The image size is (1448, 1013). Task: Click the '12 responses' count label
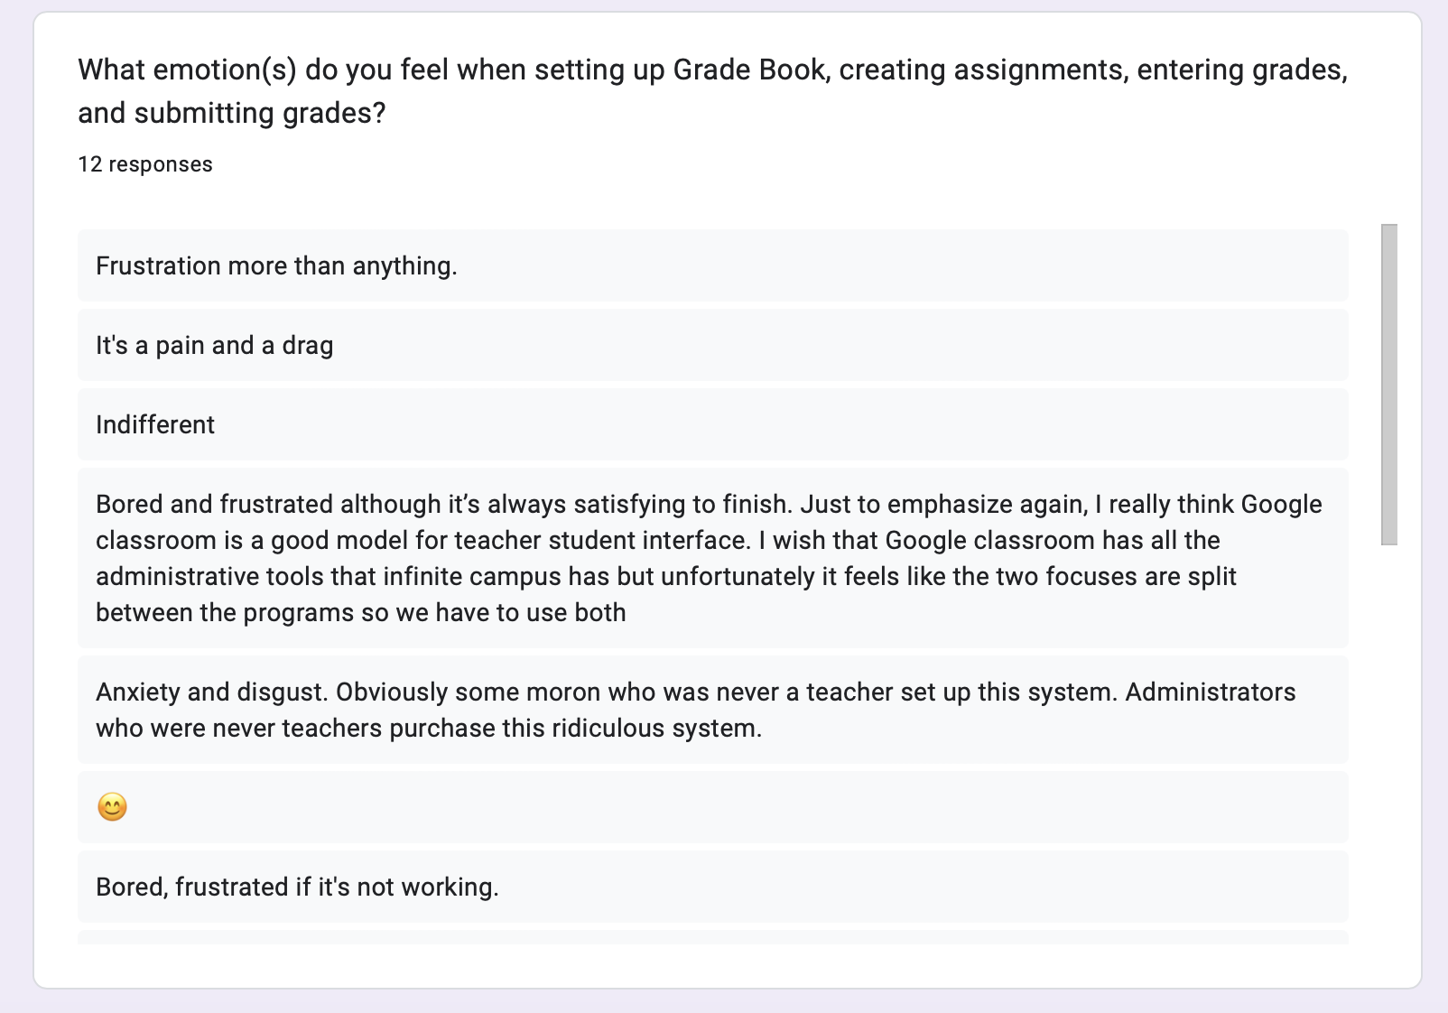(145, 164)
